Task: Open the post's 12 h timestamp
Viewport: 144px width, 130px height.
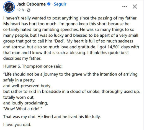Action: pyautogui.click(x=20, y=10)
